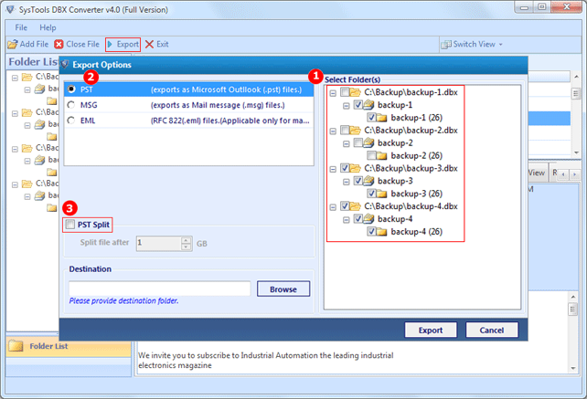Click the Exit toolbar X icon

(149, 45)
